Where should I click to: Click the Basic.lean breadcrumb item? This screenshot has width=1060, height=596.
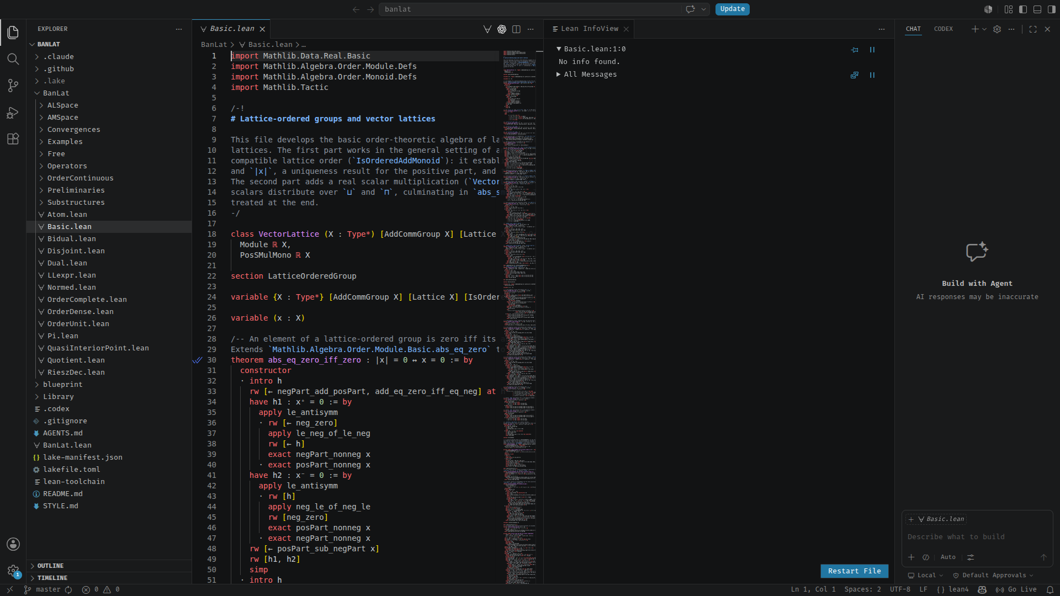click(266, 45)
